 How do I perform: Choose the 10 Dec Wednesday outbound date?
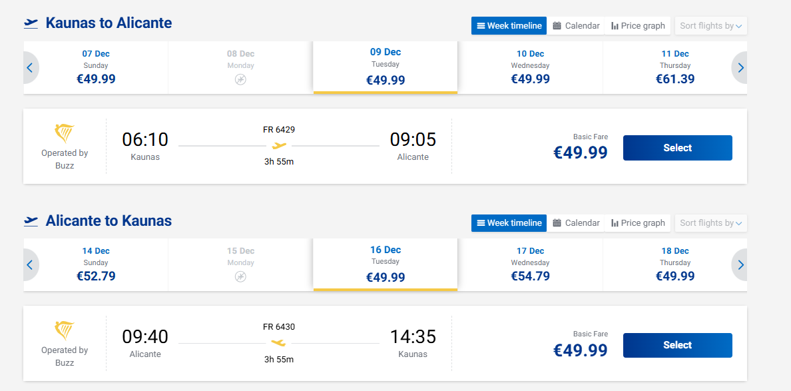530,67
